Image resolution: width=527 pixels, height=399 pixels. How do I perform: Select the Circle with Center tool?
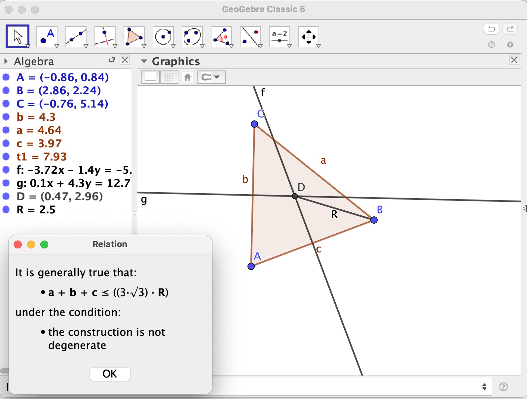pos(163,36)
